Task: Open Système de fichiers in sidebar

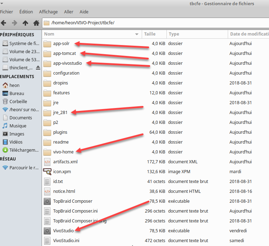Action: tap(21, 44)
